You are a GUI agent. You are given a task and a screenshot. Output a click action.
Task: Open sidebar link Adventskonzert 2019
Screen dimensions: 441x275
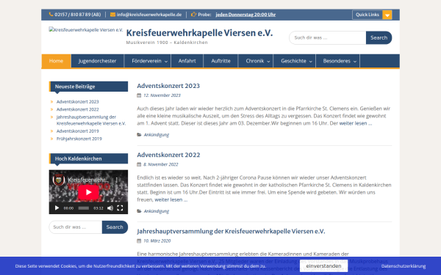pyautogui.click(x=78, y=131)
